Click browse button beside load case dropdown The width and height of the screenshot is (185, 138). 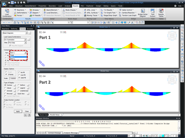[x=28, y=40]
